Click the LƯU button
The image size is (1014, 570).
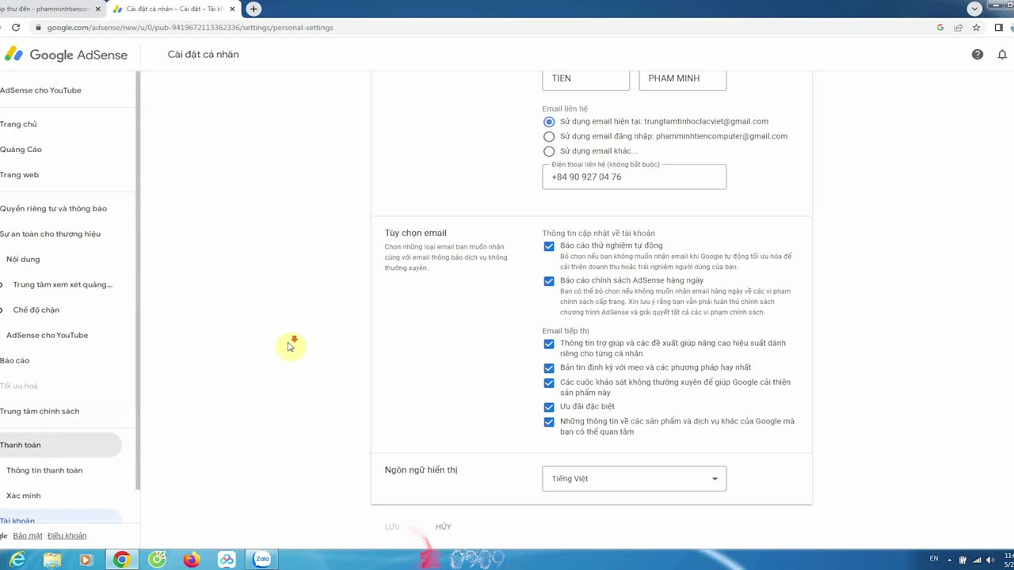(392, 527)
